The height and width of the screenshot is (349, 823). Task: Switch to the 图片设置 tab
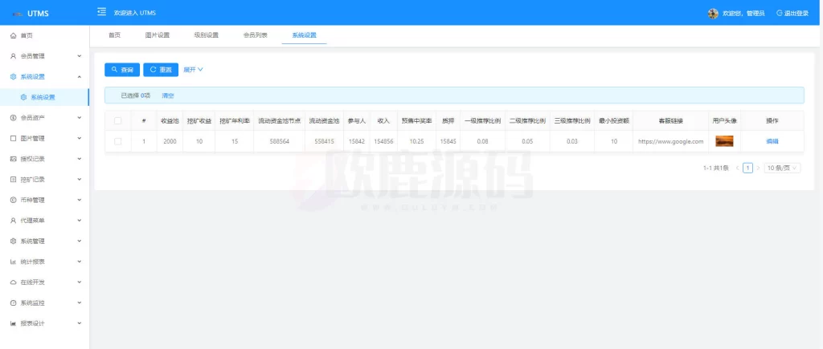click(x=158, y=35)
